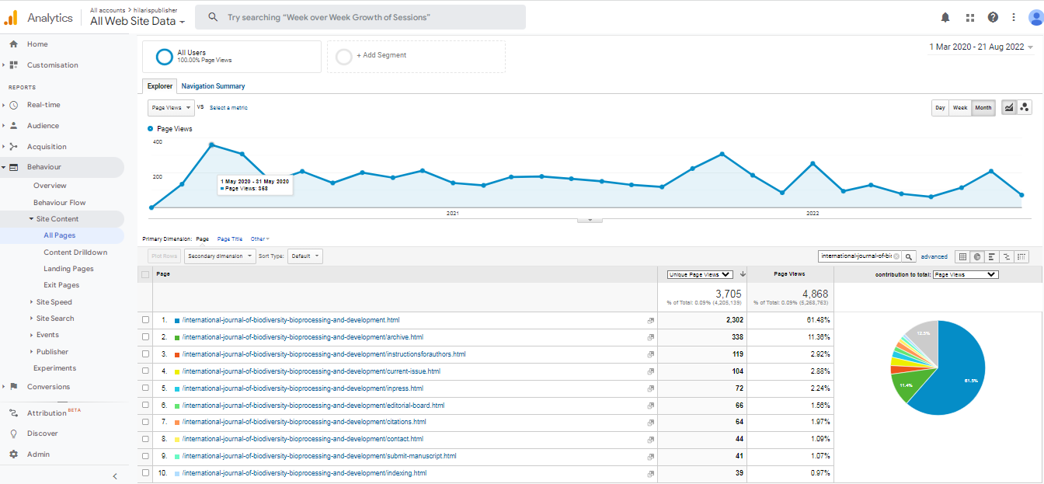Viewport: 1044px width, 484px height.
Task: Open the Secondary dimension dropdown
Action: coord(220,256)
